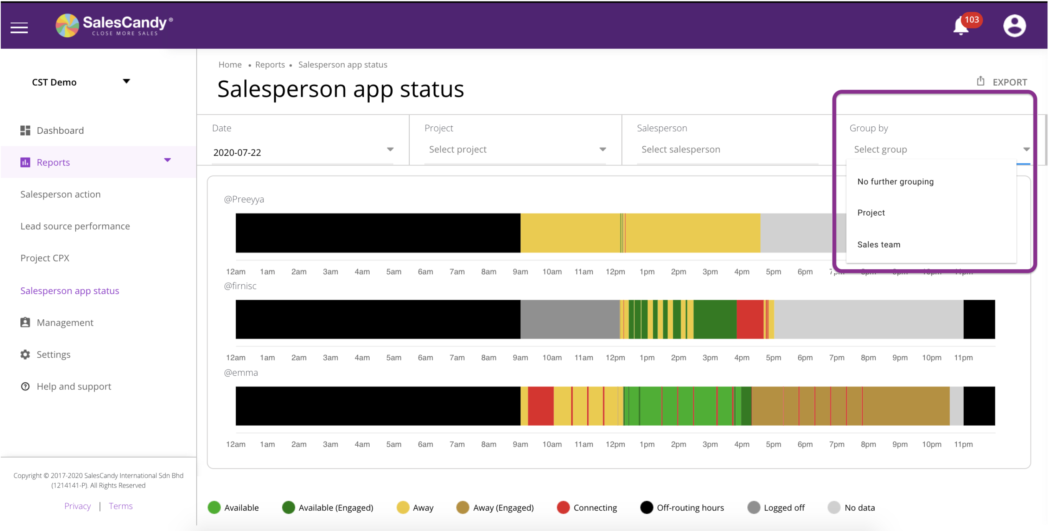Expand the CST Demo account dropdown

click(x=126, y=81)
